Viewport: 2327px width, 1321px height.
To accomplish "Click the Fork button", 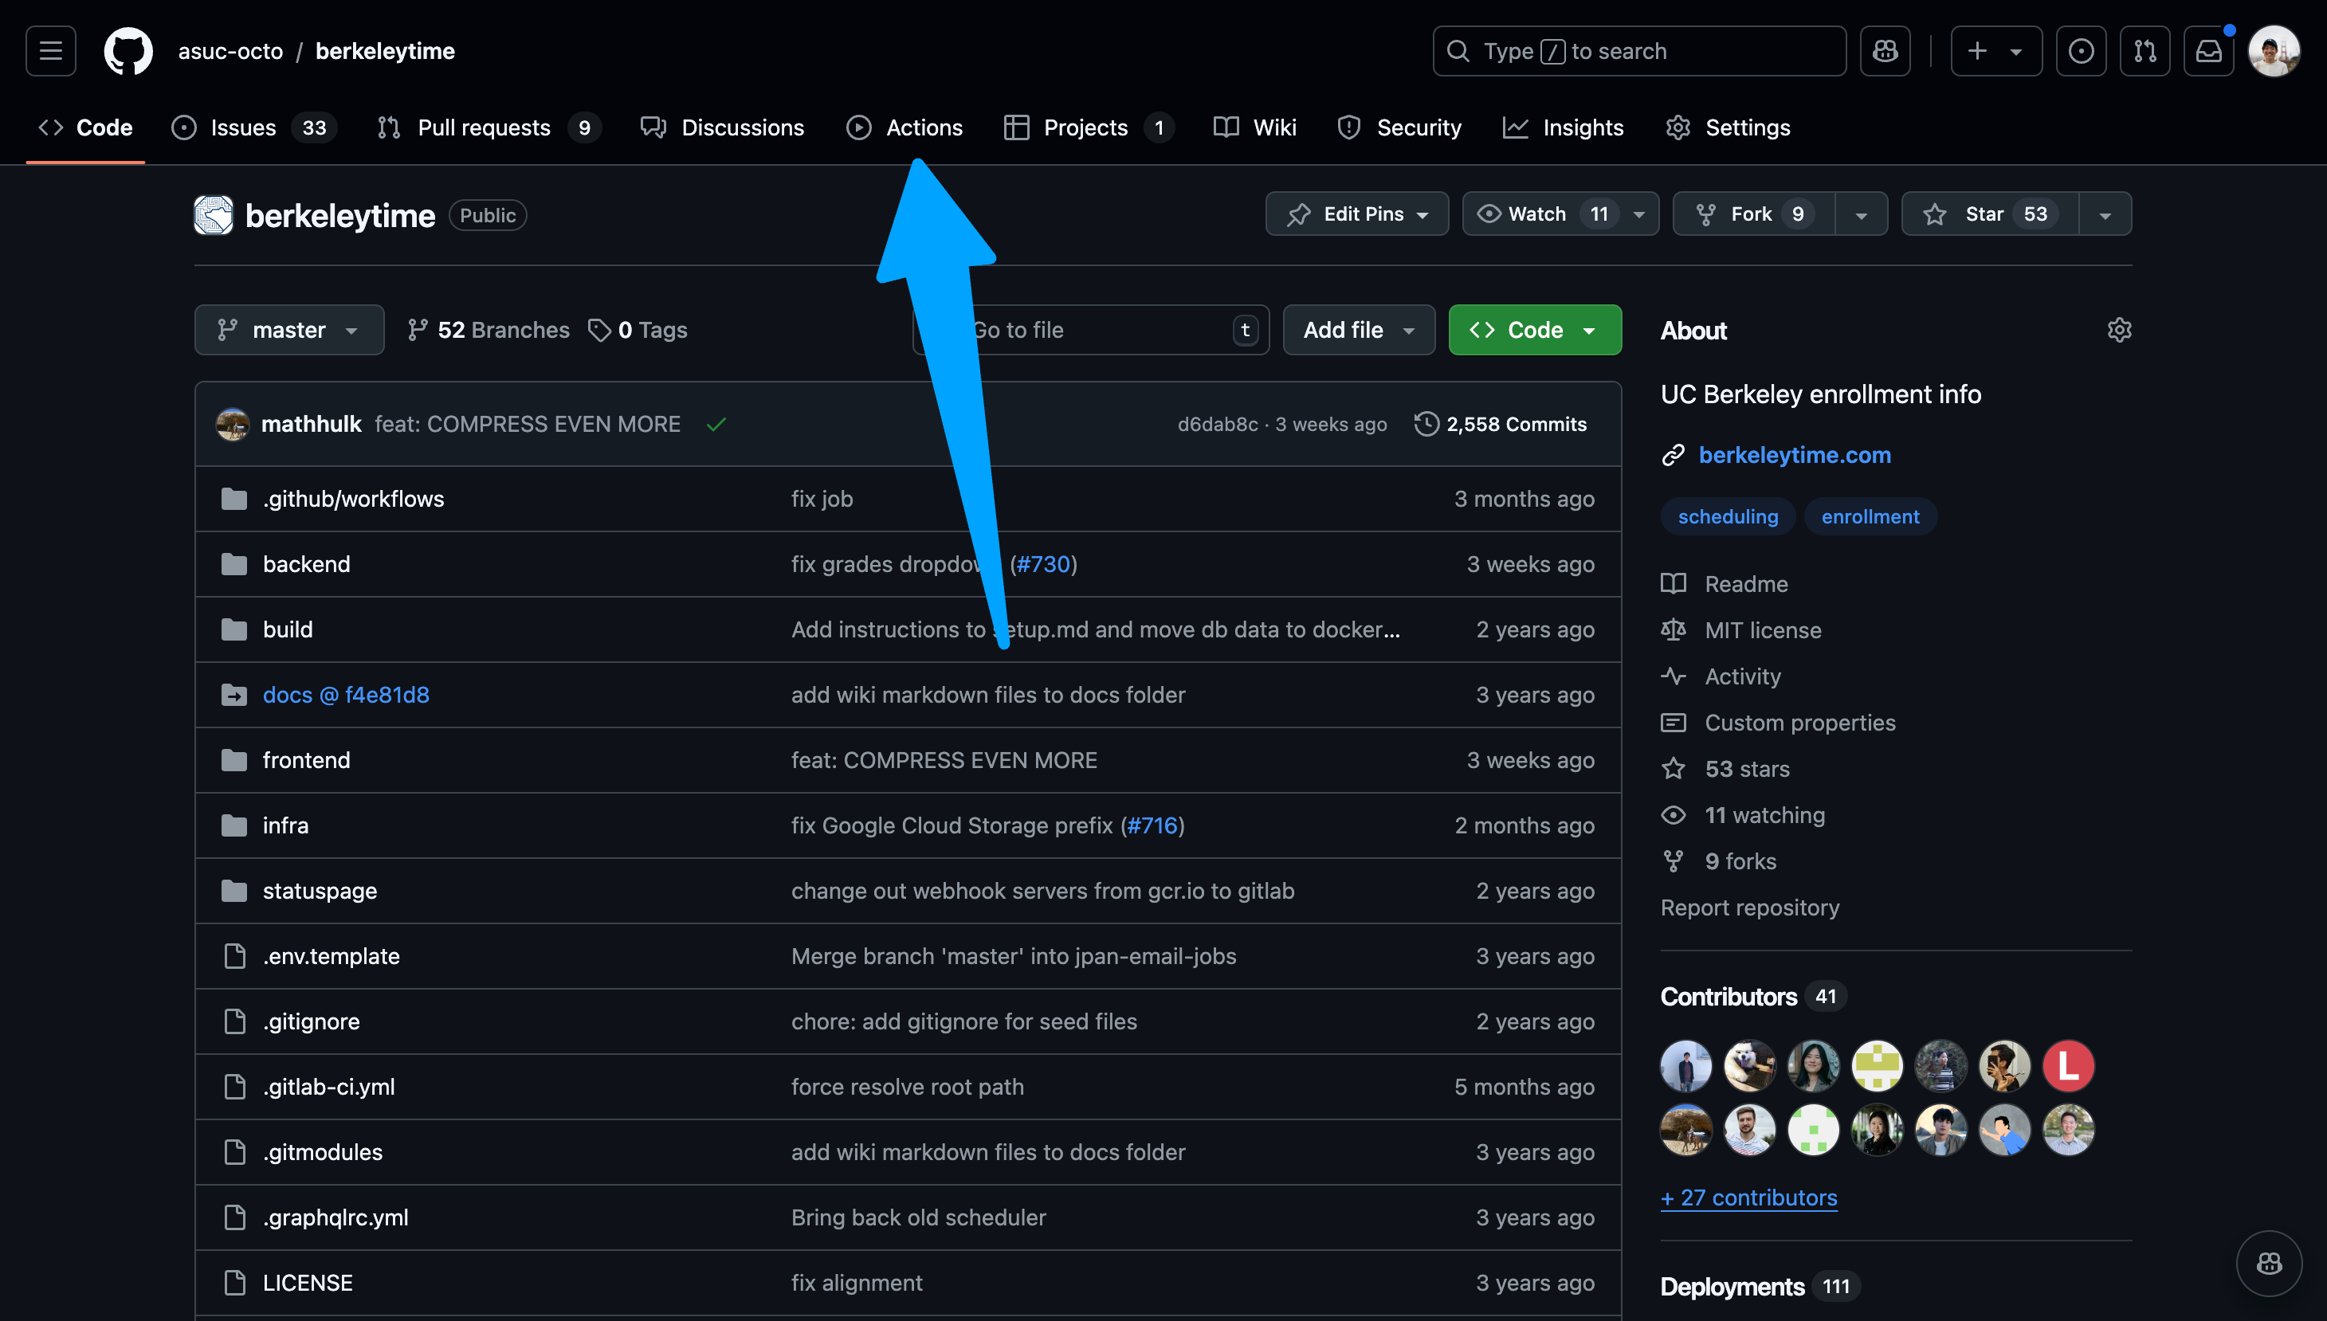I will click(1754, 214).
